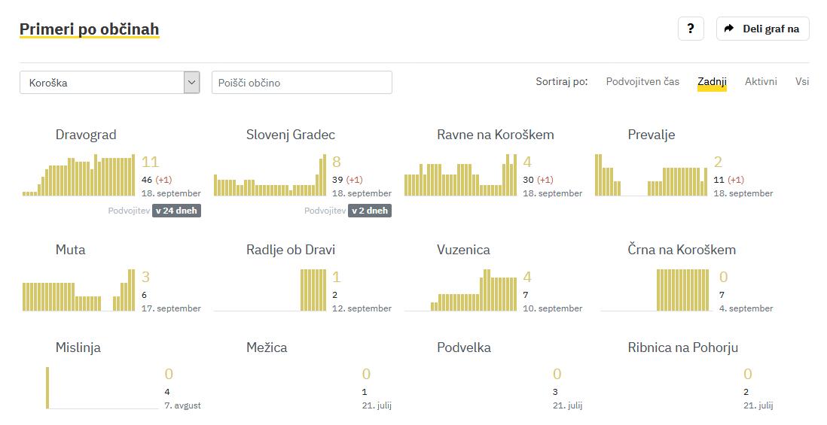The height and width of the screenshot is (425, 827).
Task: Click the Primeri po občinah heading
Action: coord(89,29)
